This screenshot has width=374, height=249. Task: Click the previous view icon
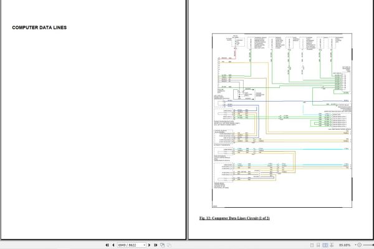[x=163, y=245]
